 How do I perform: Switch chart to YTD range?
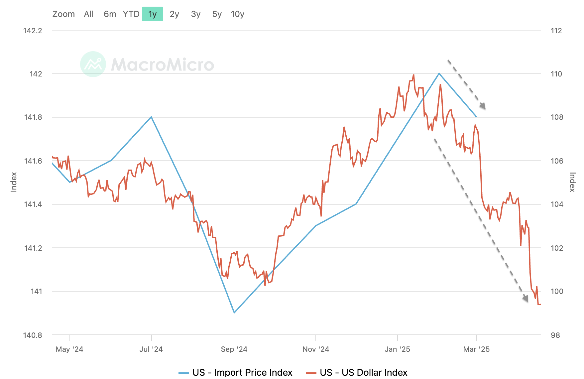click(131, 14)
